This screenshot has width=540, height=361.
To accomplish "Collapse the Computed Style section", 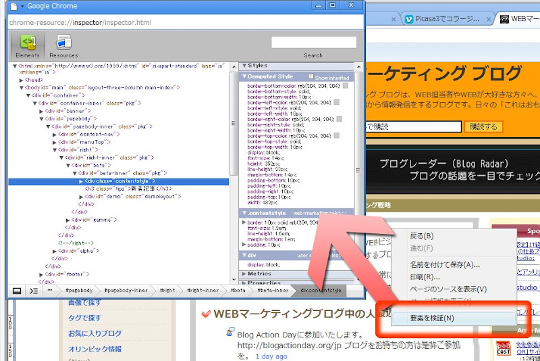I will tap(244, 76).
